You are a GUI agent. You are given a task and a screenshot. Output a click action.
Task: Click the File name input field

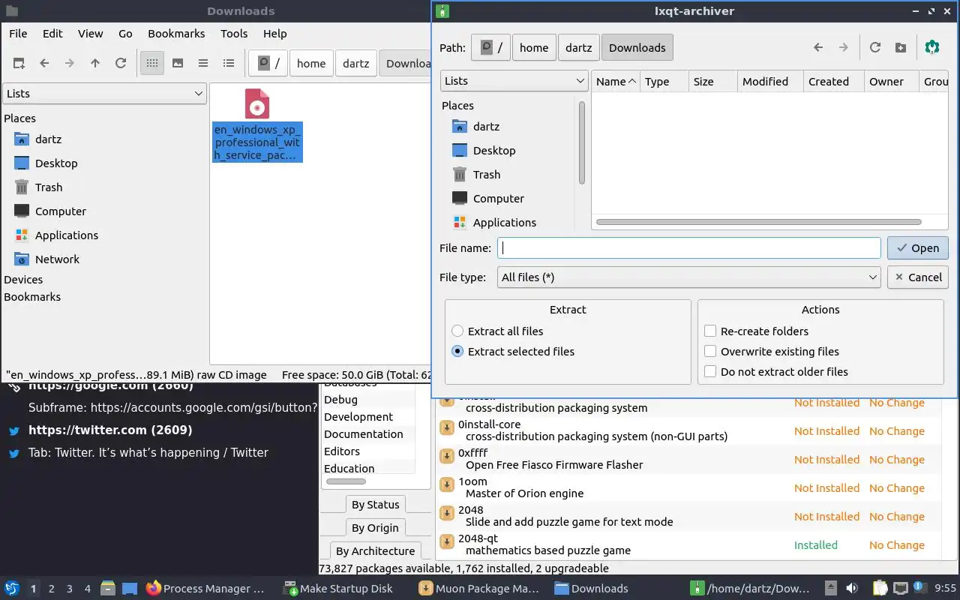(x=689, y=248)
